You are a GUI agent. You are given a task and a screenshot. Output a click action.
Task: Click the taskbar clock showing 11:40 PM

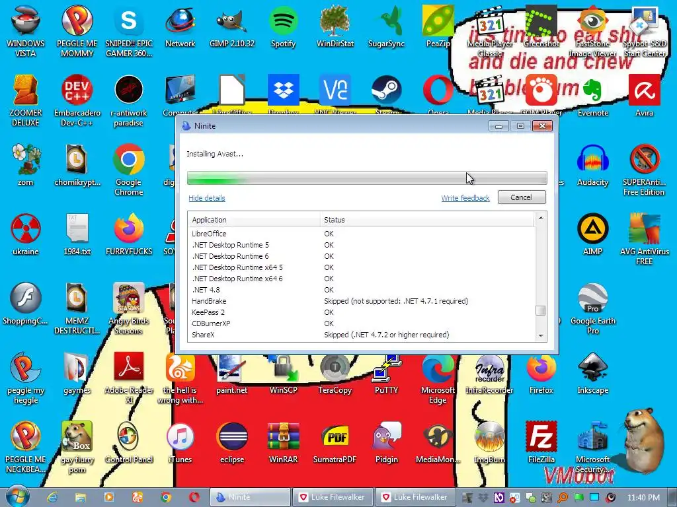(x=643, y=498)
